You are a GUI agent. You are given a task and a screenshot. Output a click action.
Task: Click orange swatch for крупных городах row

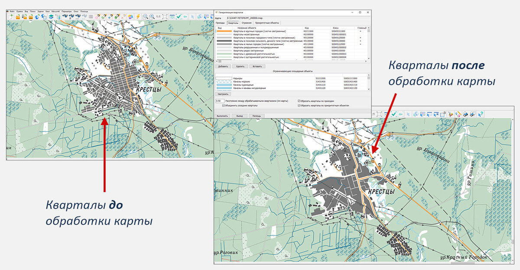[x=224, y=31]
